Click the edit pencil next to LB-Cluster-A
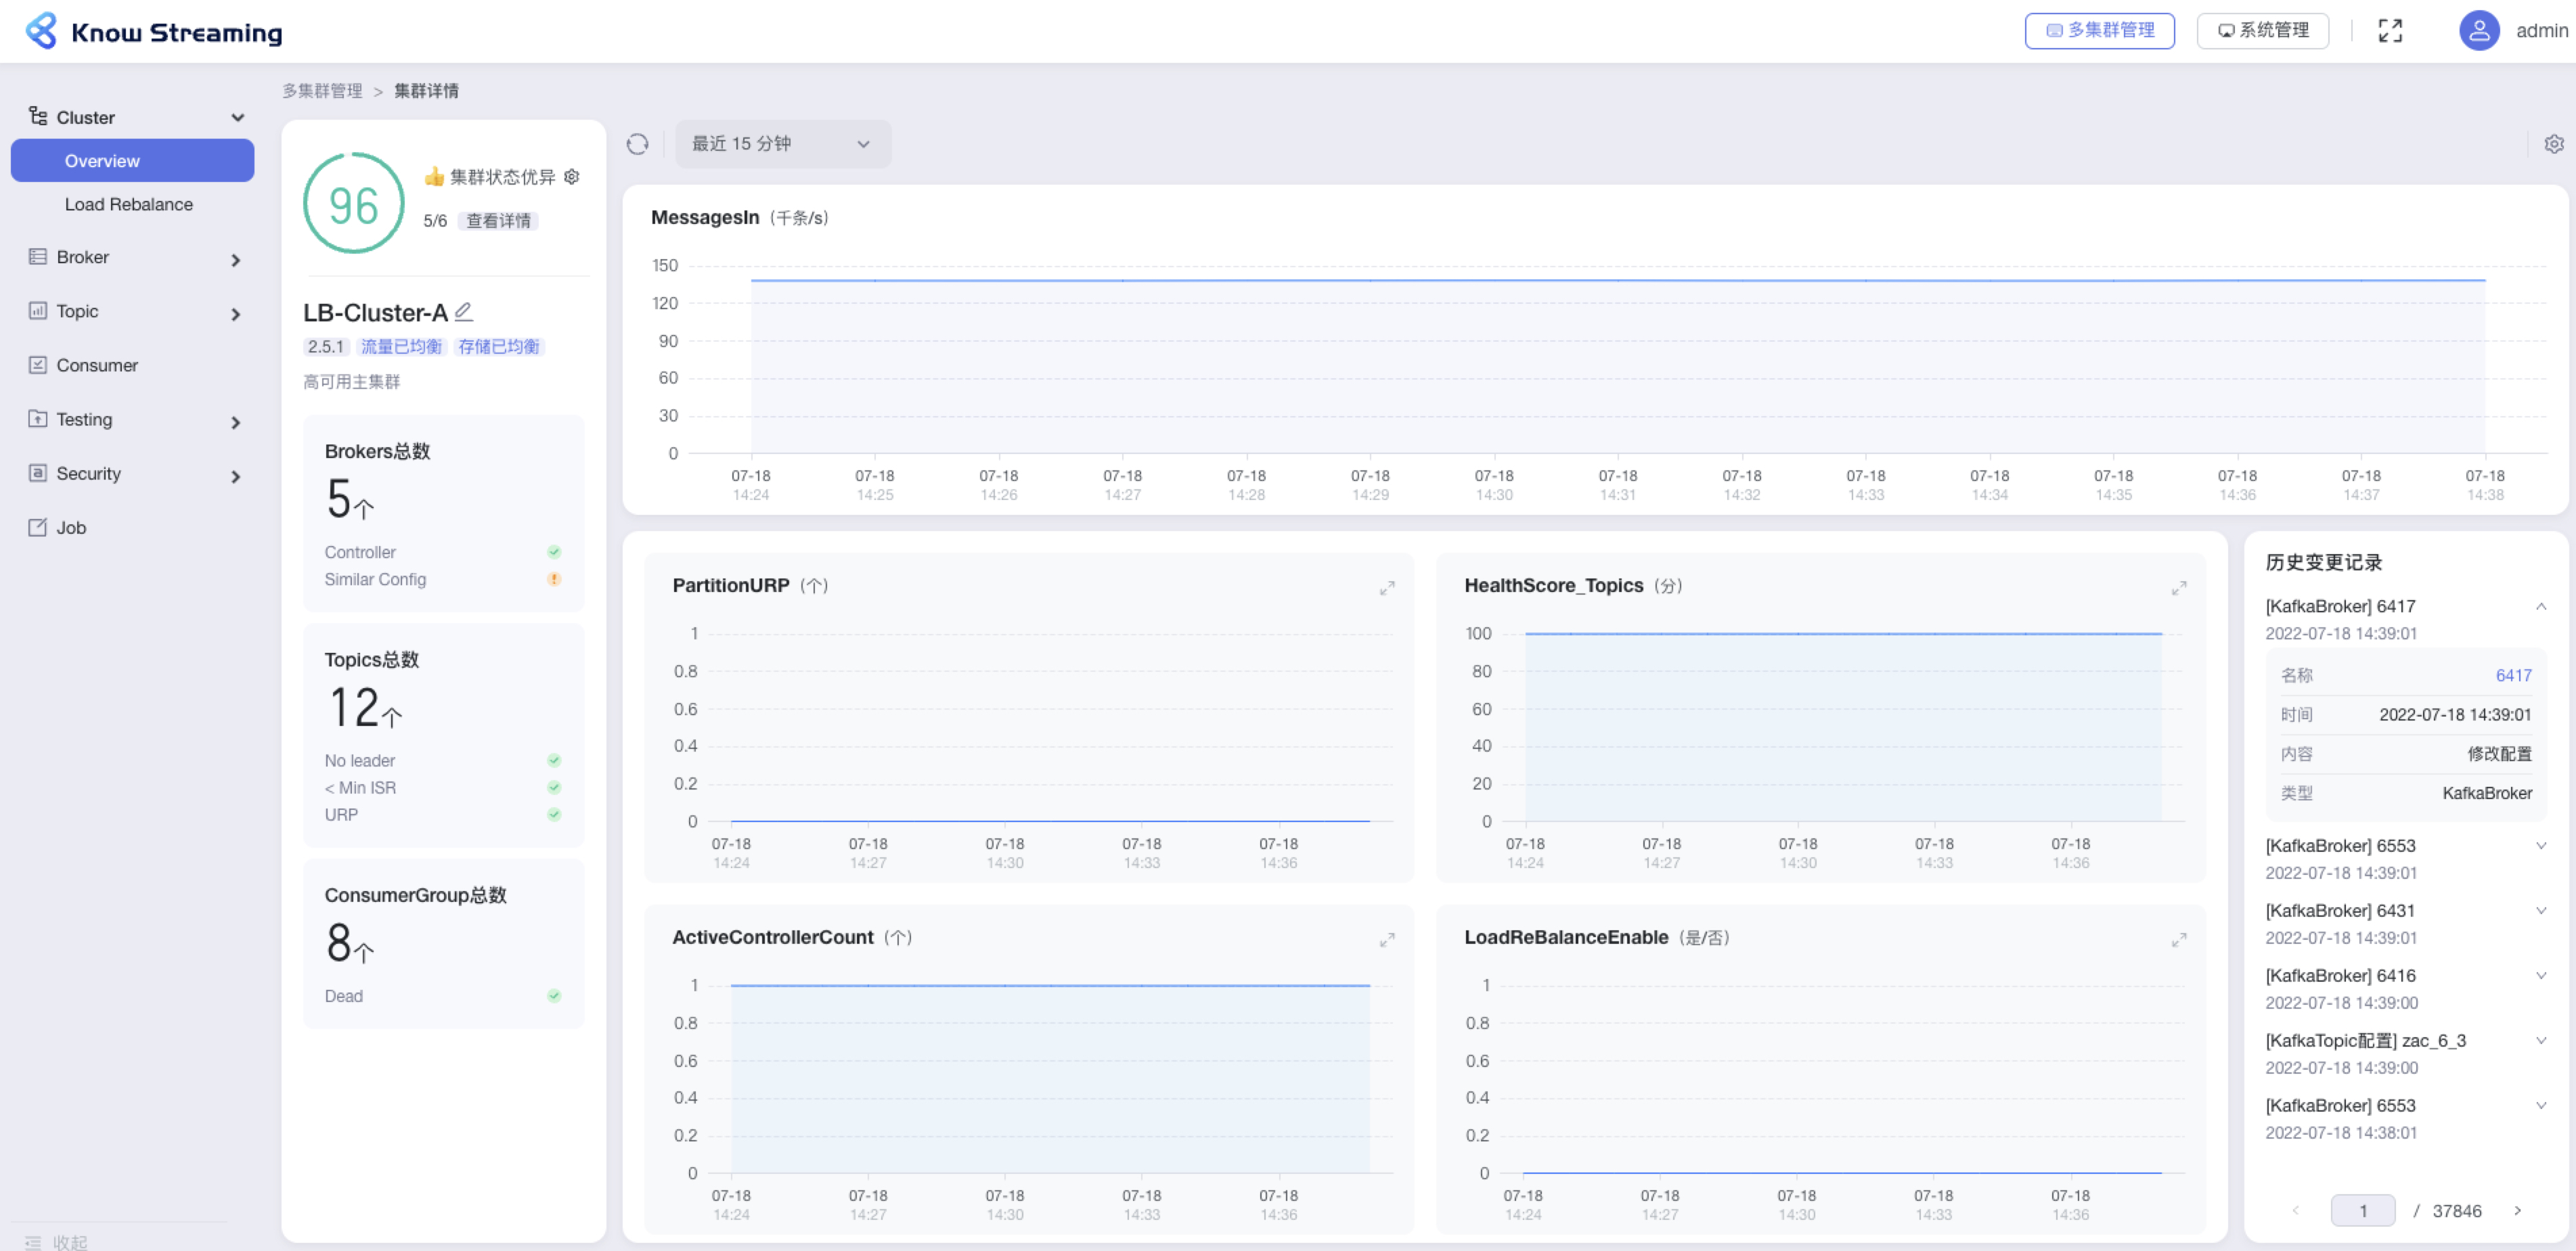The height and width of the screenshot is (1251, 2576). pyautogui.click(x=463, y=312)
